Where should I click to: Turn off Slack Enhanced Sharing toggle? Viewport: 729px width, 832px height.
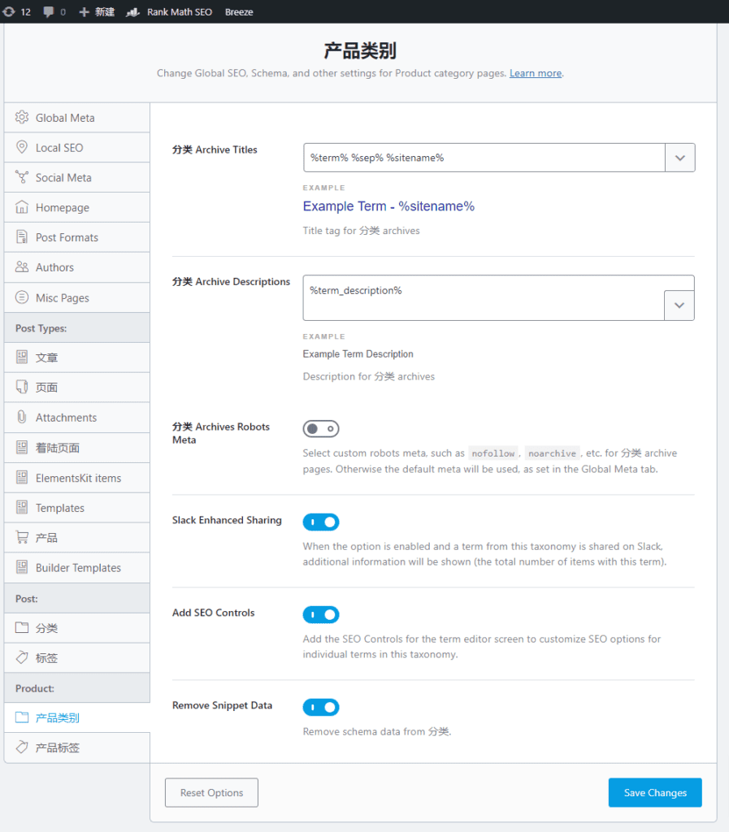click(321, 522)
